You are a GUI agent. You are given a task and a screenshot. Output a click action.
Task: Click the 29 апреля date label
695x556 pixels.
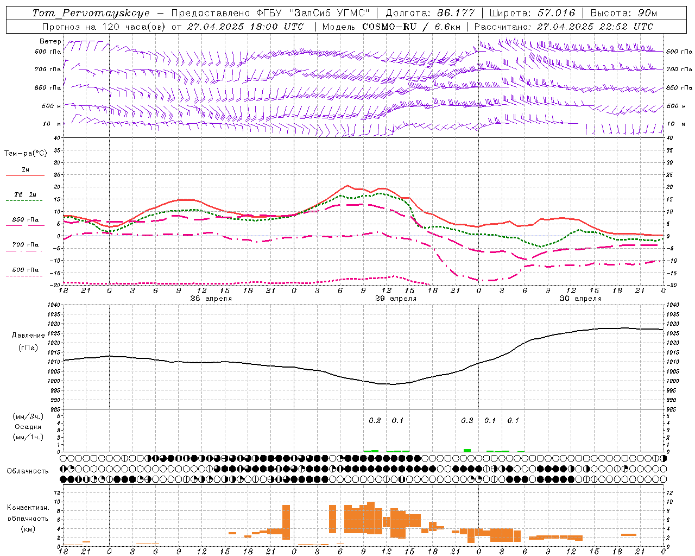pos(396,299)
